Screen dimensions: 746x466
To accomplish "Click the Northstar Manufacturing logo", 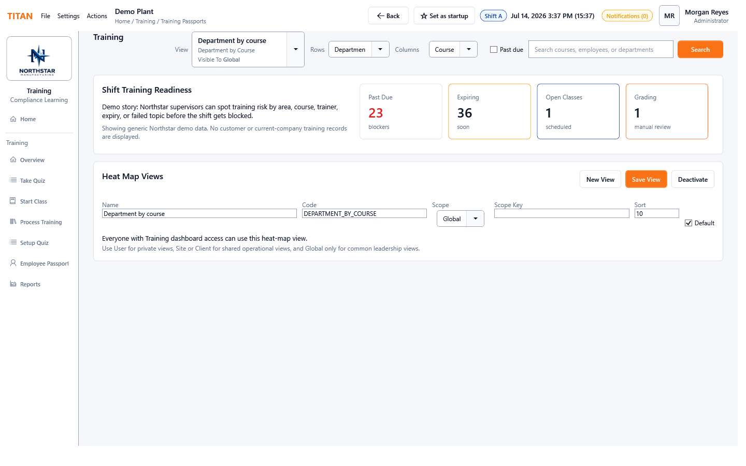I will click(39, 59).
